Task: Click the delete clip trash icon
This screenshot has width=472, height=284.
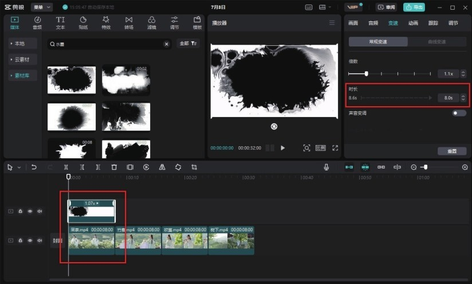Action: coord(114,167)
